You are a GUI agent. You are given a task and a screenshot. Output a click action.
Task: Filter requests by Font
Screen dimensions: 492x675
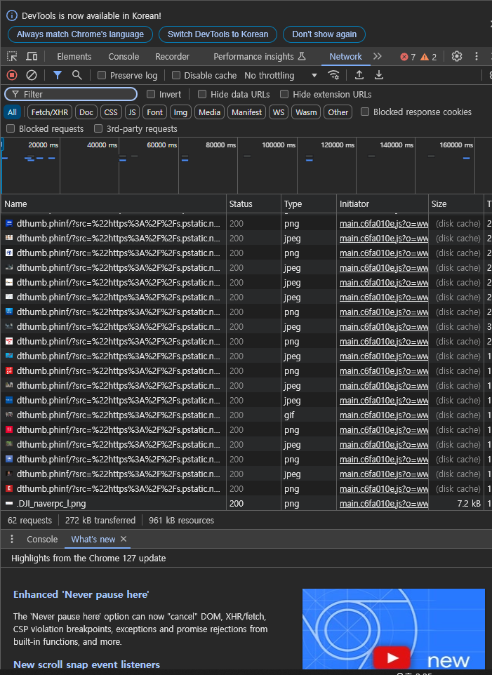(x=154, y=112)
